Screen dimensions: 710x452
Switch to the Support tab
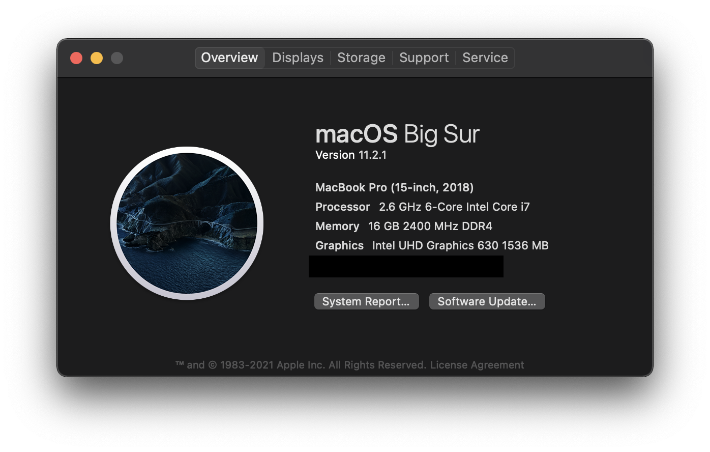[424, 58]
